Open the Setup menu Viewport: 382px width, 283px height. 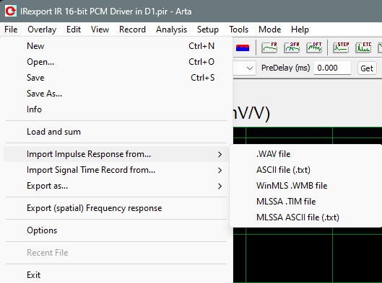point(208,30)
